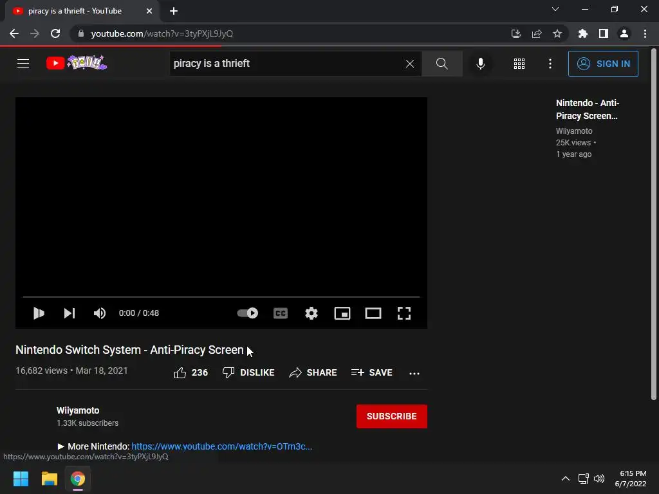Click inside the search field text

(211, 64)
